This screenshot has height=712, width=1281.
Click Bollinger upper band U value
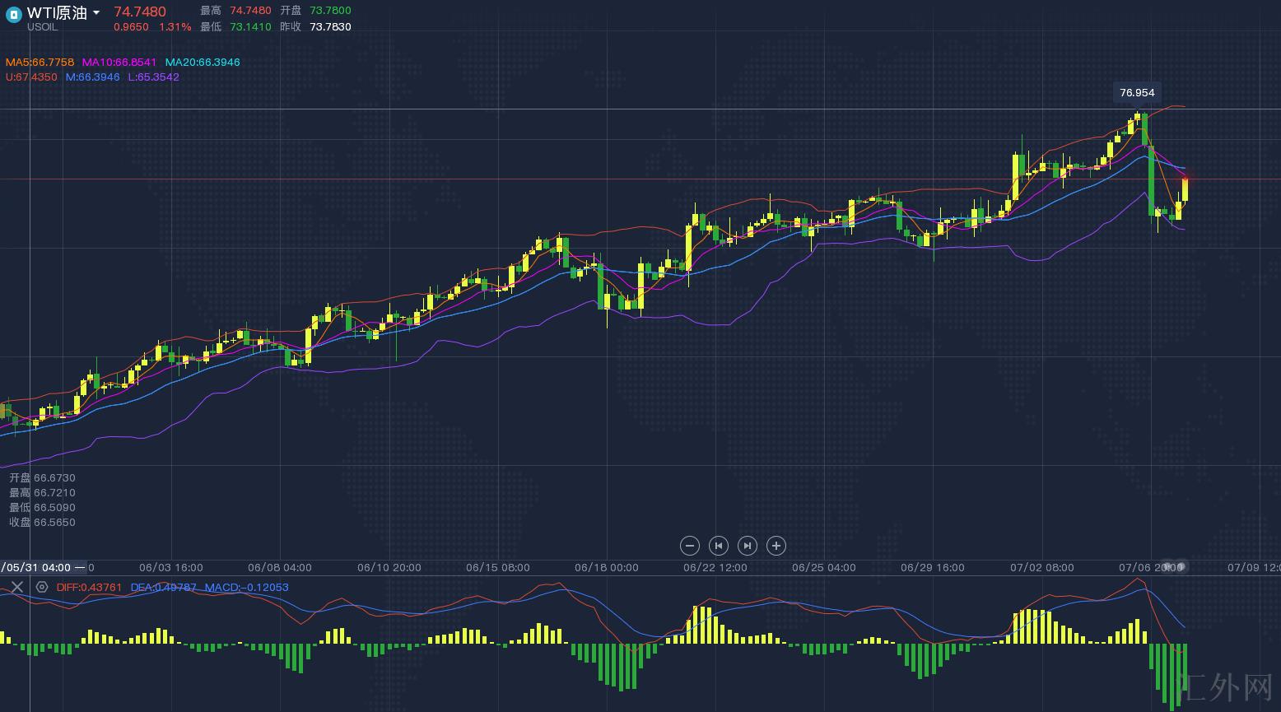click(31, 77)
